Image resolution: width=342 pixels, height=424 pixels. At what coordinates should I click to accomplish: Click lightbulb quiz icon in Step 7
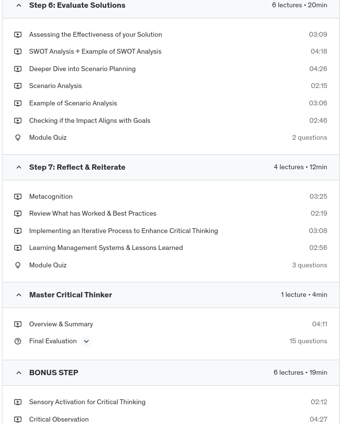pos(18,265)
